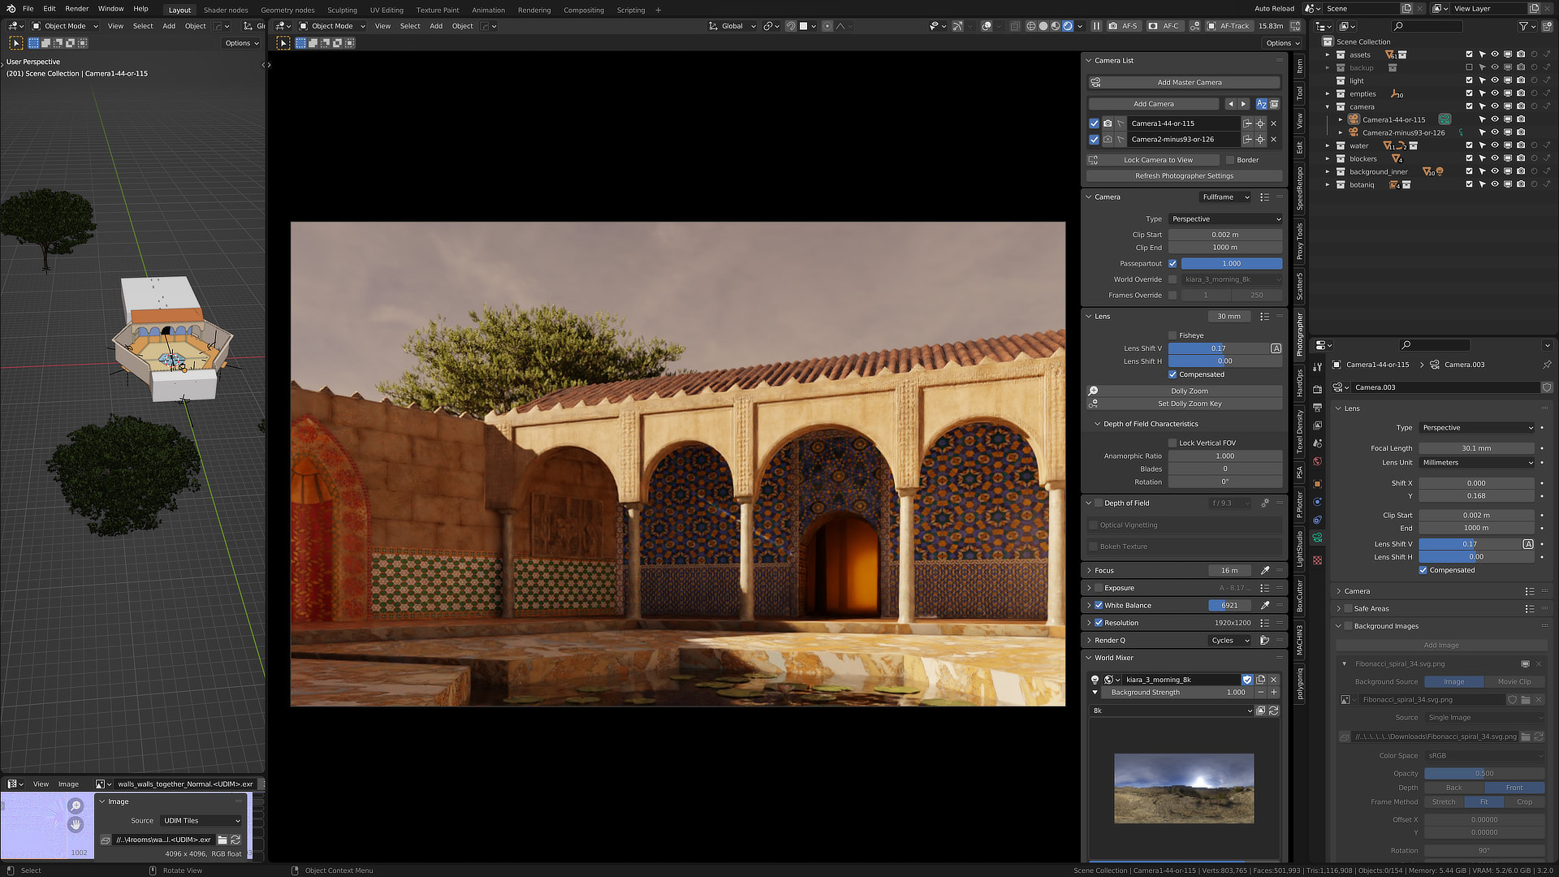The width and height of the screenshot is (1559, 877).
Task: Uncheck Camera1-44-or-115 checkbox in camera list
Action: coord(1094,123)
